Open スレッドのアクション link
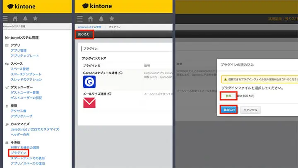298x168 pixels. pos(26,79)
